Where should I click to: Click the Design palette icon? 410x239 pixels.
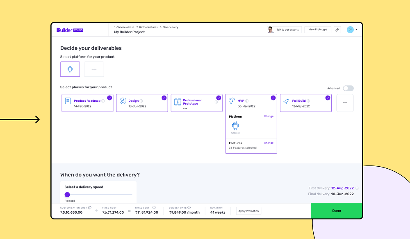pyautogui.click(x=123, y=101)
